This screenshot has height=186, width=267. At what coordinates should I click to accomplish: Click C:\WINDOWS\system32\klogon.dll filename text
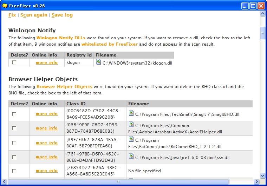137,63
